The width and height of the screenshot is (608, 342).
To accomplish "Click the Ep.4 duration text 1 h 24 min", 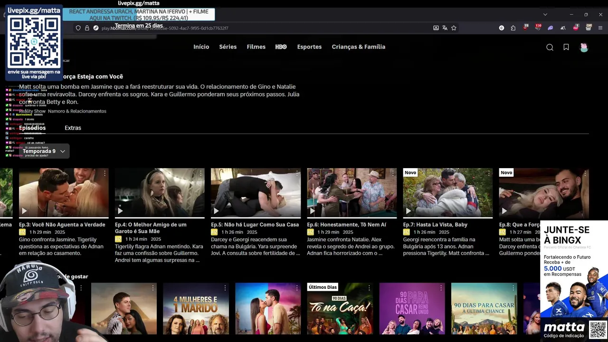I will [x=136, y=239].
